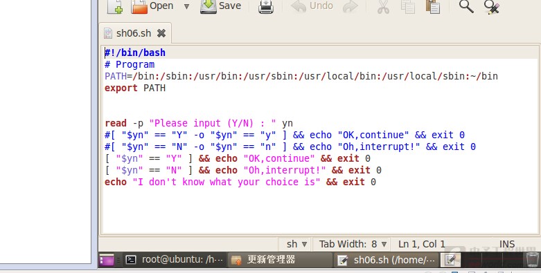Open 更新管理器 from the taskbar
Screen dimensions: 541x273
(x=279, y=260)
